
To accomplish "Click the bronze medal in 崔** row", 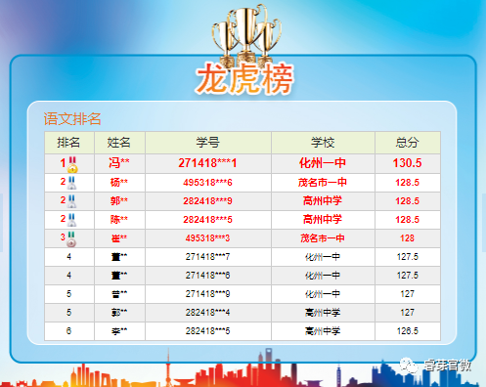I will 71,239.
